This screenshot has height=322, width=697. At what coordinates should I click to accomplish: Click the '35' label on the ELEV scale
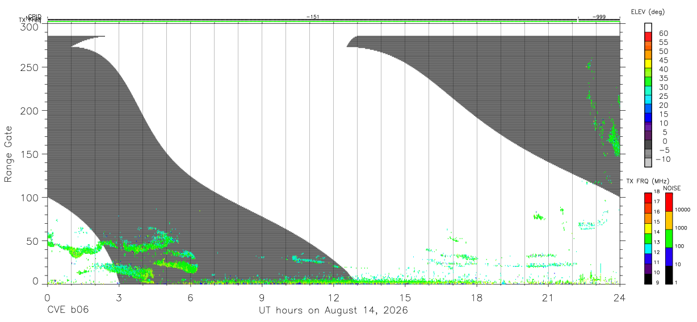click(x=664, y=78)
